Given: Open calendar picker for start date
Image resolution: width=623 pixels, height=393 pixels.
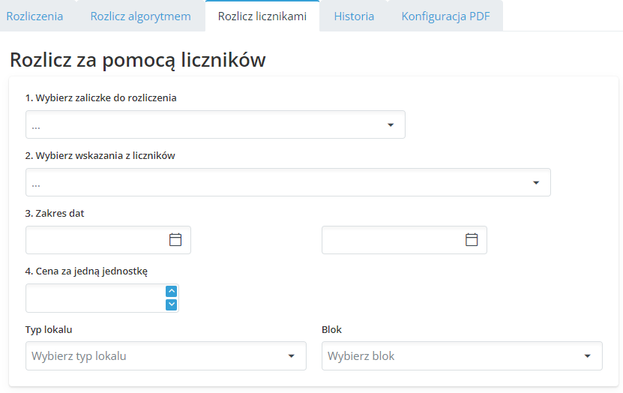Looking at the screenshot, I should coord(175,240).
